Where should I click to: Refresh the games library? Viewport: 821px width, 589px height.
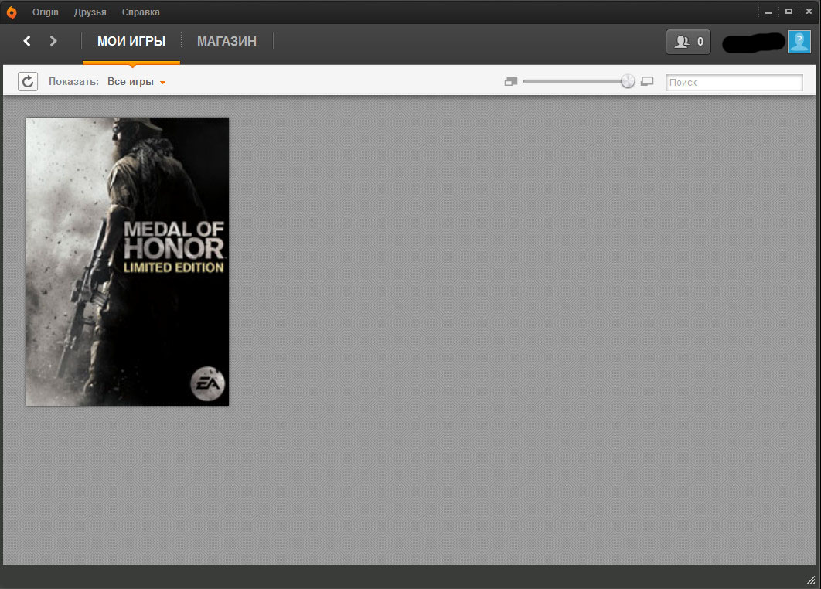[28, 82]
